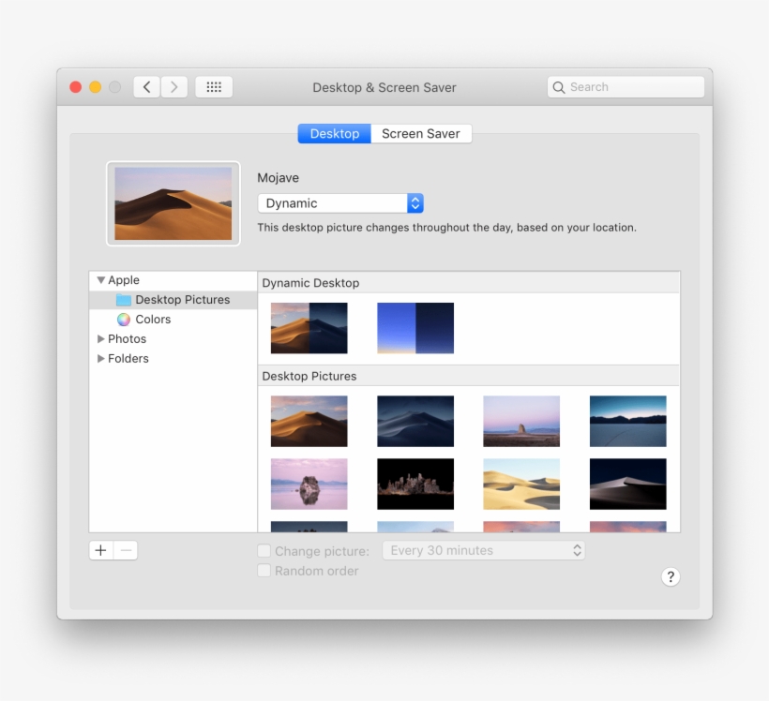Click the Help question mark icon
Viewport: 769px width, 701px height.
pyautogui.click(x=671, y=576)
